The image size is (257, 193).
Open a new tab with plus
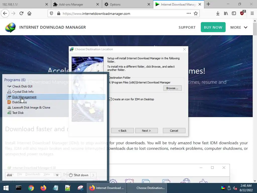[x=208, y=4]
